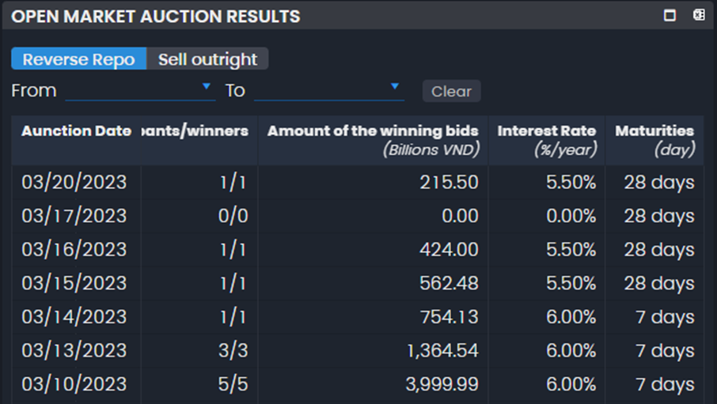Switch to the Sell outright tab
717x404 pixels.
207,59
